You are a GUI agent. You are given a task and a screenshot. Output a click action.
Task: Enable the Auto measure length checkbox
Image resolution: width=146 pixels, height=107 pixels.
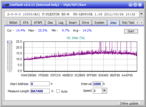[58, 91]
